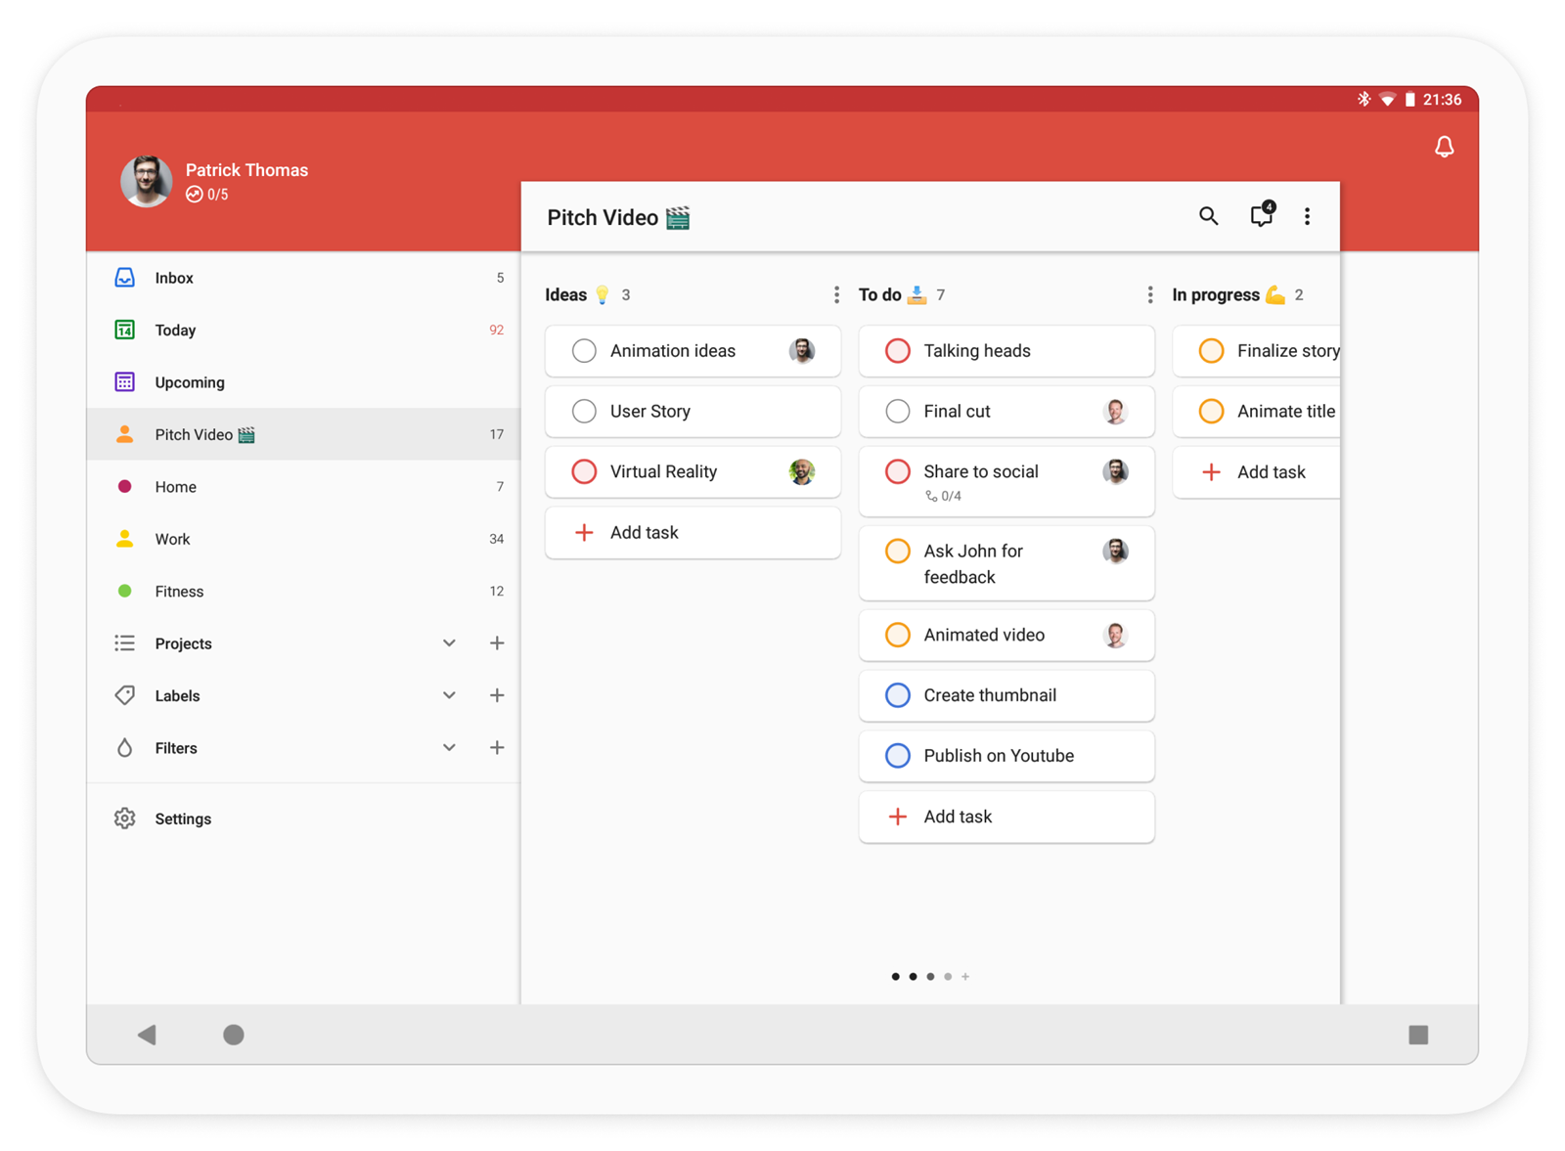Click the Wi-Fi status icon
Image resolution: width=1565 pixels, height=1151 pixels.
tap(1387, 99)
